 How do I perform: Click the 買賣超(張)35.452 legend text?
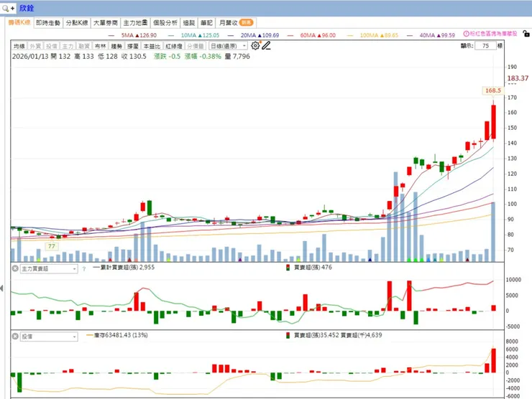[316, 335]
